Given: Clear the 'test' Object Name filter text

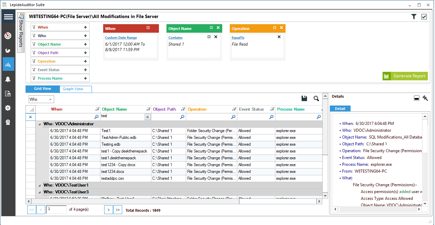Looking at the screenshot, I should pyautogui.click(x=148, y=117).
